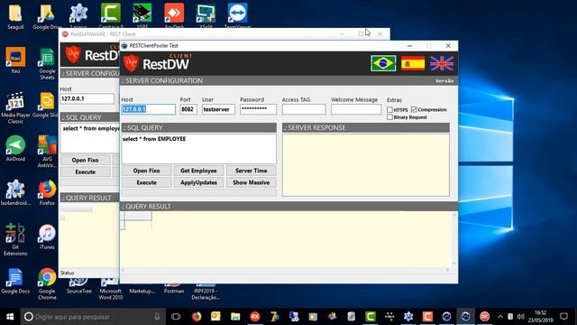Focus the Host field in RestDATAWARE REST Client window
The image size is (577, 325).
[87, 98]
